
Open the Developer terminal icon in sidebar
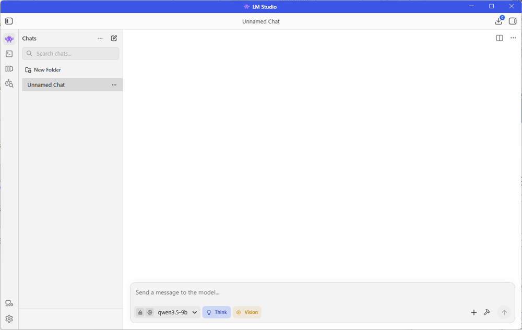(x=9, y=54)
